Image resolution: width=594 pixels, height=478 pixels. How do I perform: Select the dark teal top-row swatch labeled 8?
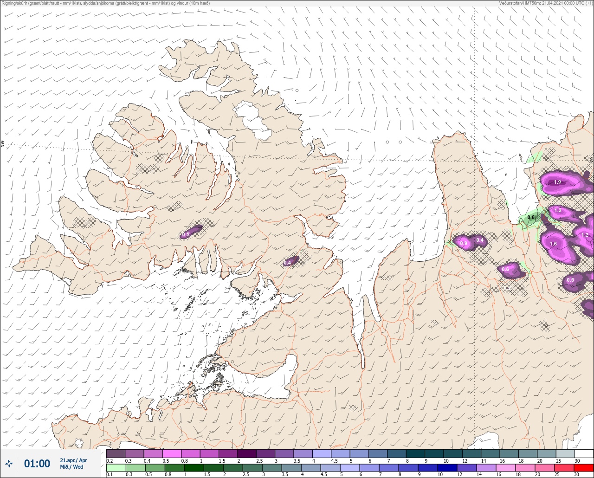pos(415,453)
